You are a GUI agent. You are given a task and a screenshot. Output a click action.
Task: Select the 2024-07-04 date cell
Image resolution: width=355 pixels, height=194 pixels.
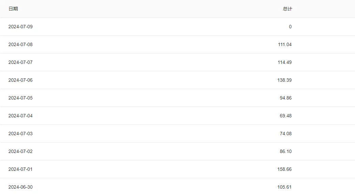click(x=21, y=116)
